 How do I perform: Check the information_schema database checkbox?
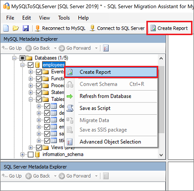[x=31, y=154]
